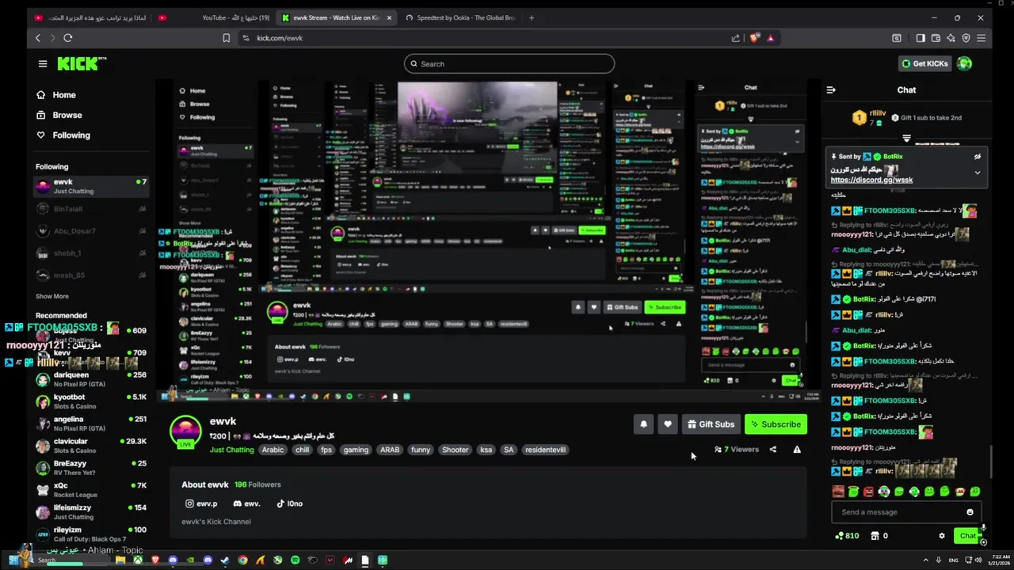Image resolution: width=1014 pixels, height=570 pixels.
Task: Go to Home in the sidebar
Action: pyautogui.click(x=55, y=95)
